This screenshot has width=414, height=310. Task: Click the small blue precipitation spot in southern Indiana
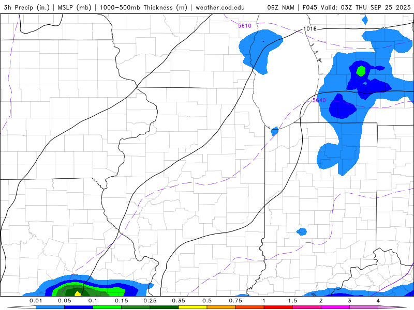(x=302, y=231)
